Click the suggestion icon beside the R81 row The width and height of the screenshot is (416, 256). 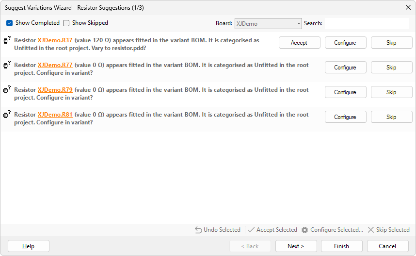pos(7,115)
